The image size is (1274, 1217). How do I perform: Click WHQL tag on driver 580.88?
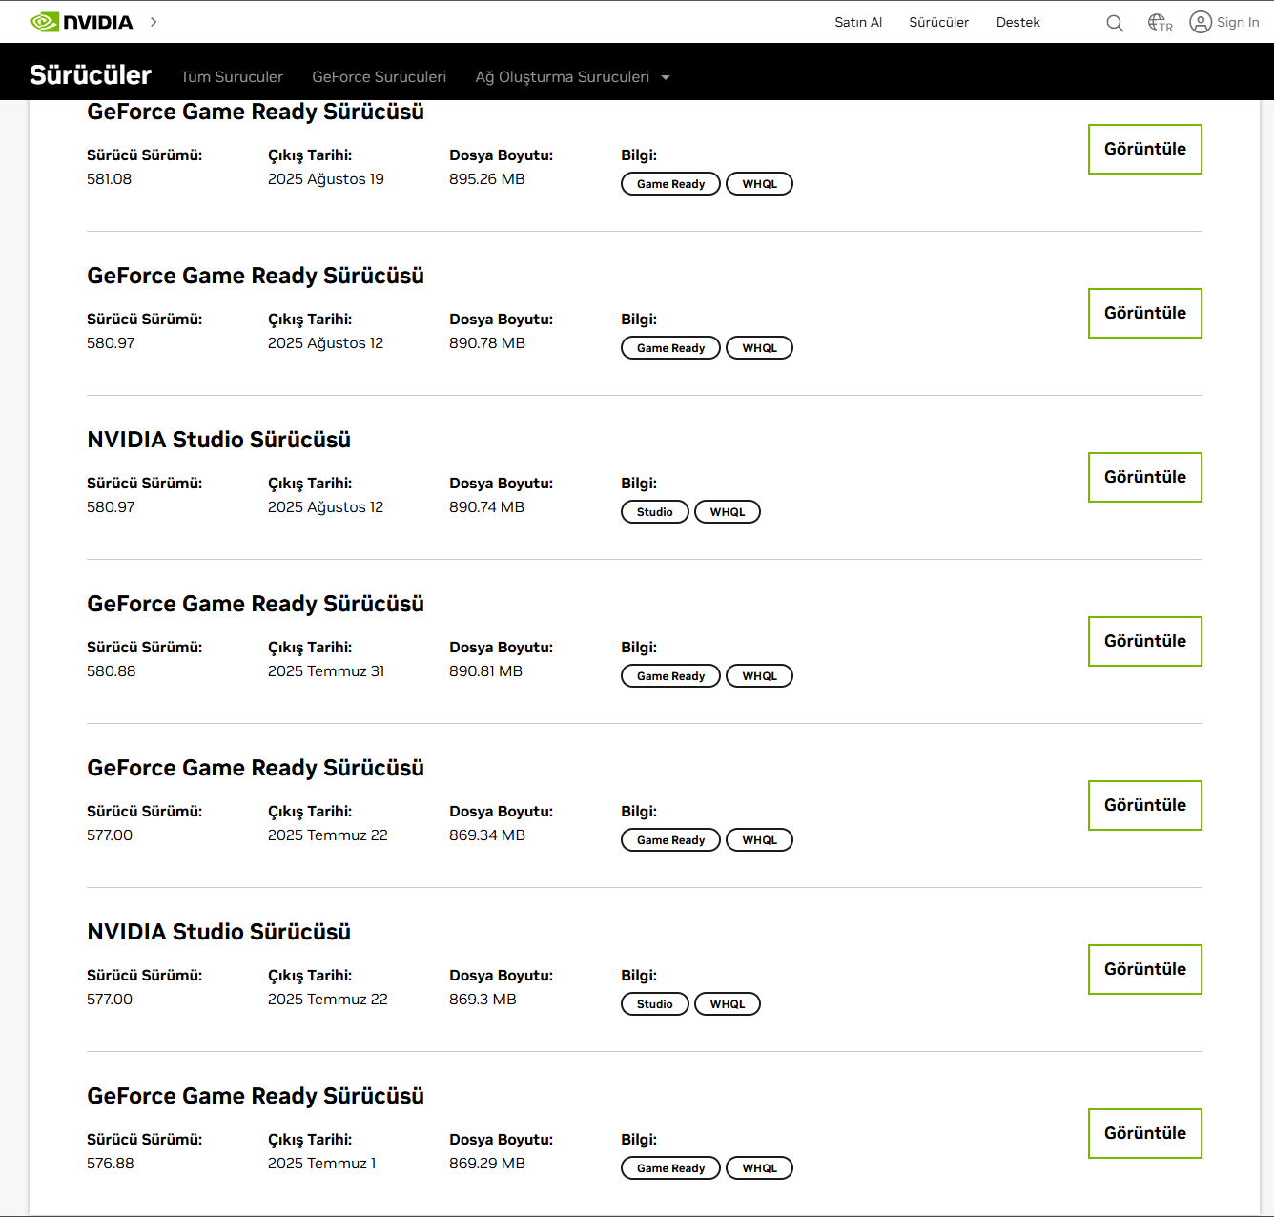(759, 676)
